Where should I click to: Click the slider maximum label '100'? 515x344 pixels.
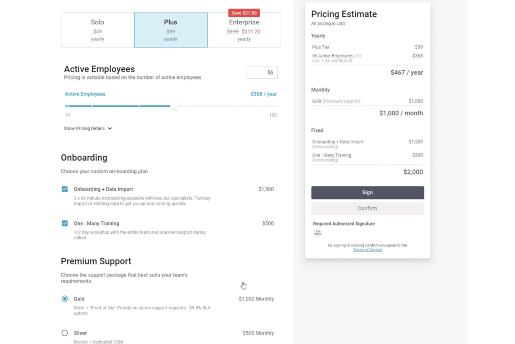coord(273,115)
